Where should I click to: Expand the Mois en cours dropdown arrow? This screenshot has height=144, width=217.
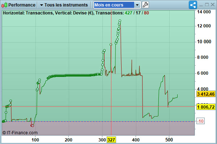(x=137, y=5)
